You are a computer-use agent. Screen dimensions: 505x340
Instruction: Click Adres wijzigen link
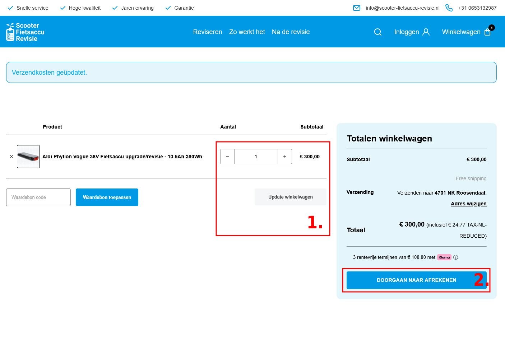pyautogui.click(x=468, y=204)
